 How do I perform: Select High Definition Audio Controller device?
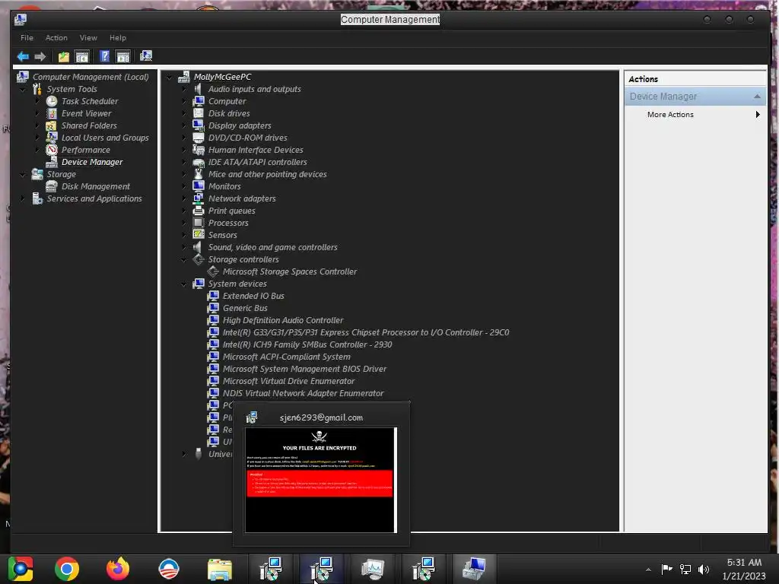283,320
